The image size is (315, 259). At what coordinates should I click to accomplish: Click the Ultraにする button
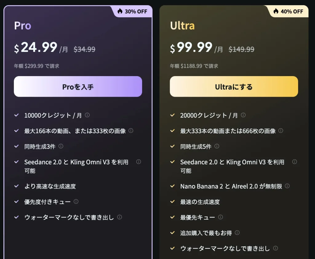[234, 87]
